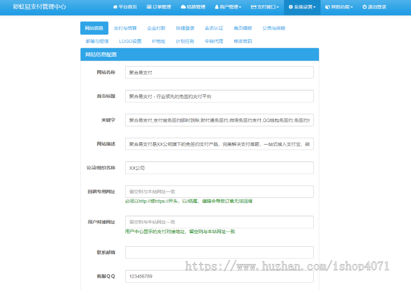The image size is (411, 290).
Task: Open the LOGO设置 tab
Action: click(130, 41)
